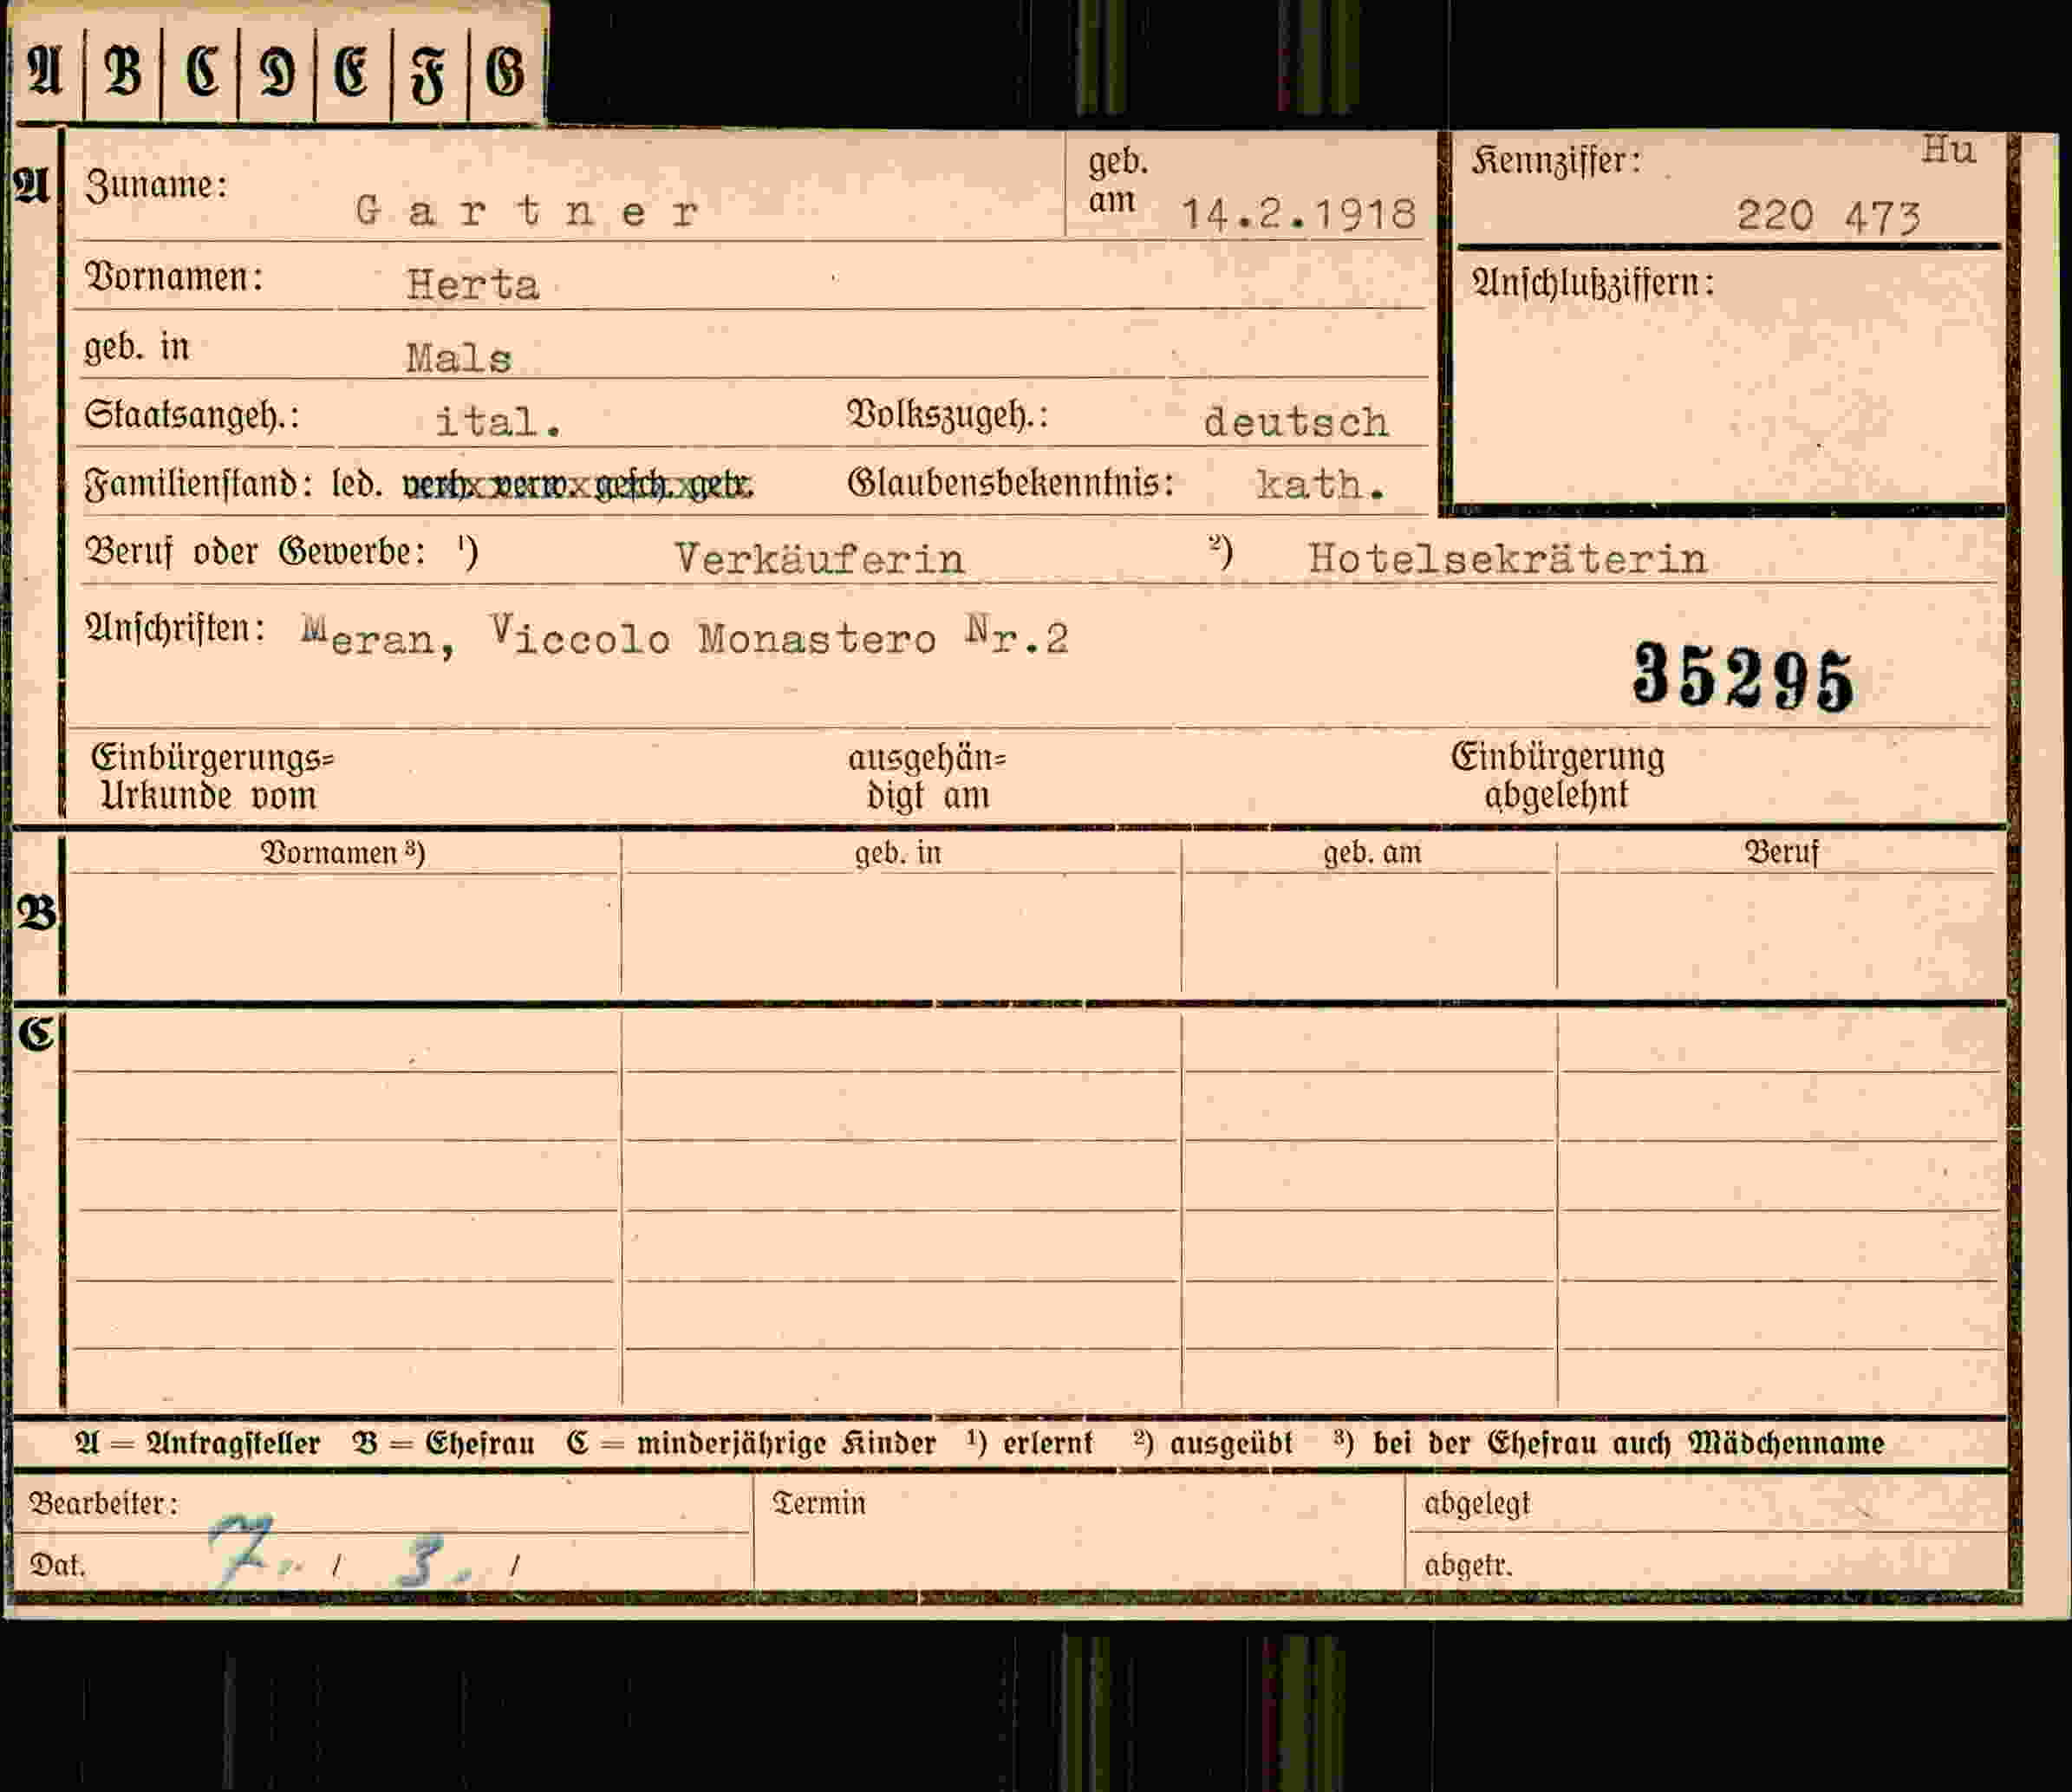Click the birth date '14.2.1918'

(x=1299, y=214)
